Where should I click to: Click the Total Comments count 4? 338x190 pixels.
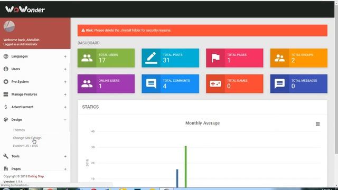(165, 86)
